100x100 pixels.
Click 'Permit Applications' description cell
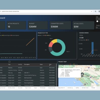29,83
